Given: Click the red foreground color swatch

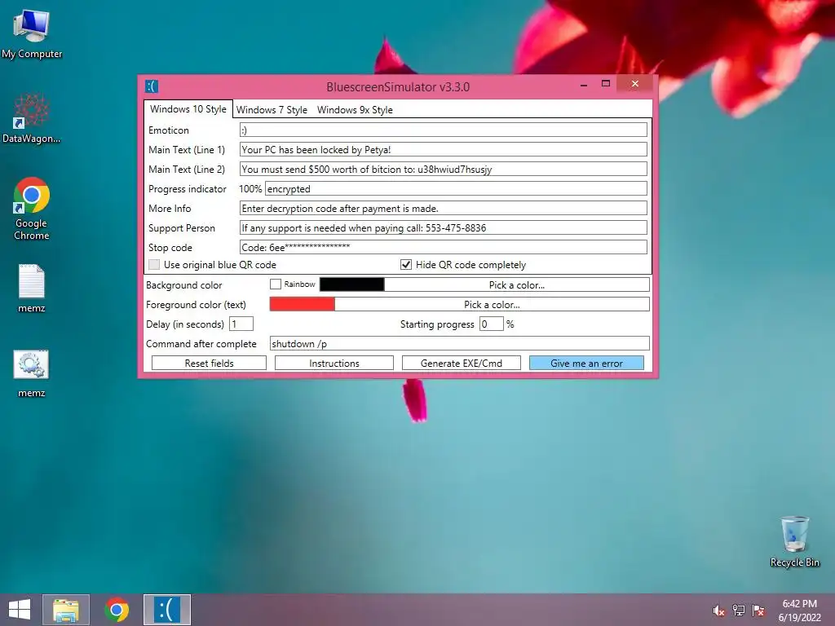Looking at the screenshot, I should click(x=302, y=305).
